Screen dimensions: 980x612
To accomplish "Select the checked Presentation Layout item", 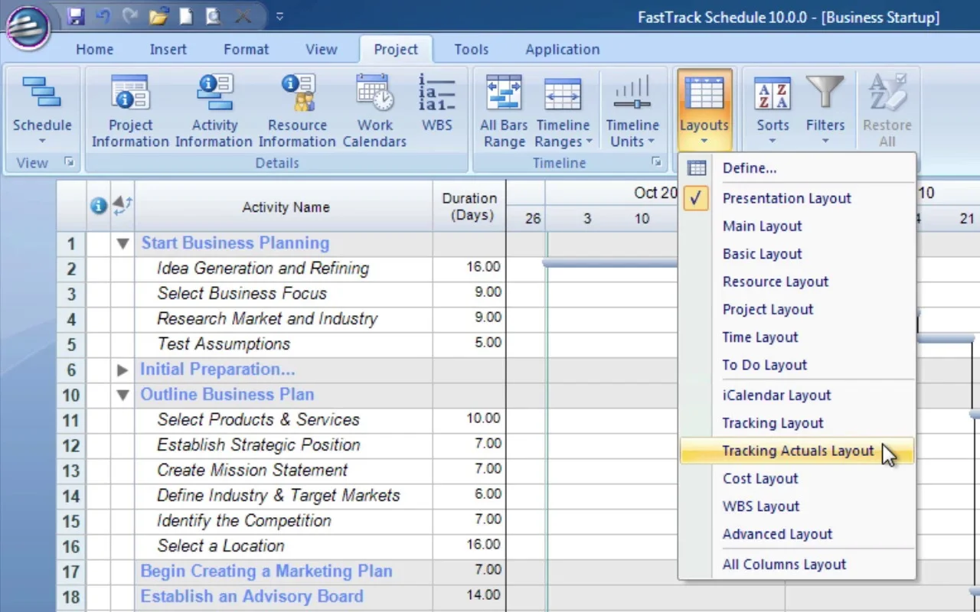I will tap(786, 198).
